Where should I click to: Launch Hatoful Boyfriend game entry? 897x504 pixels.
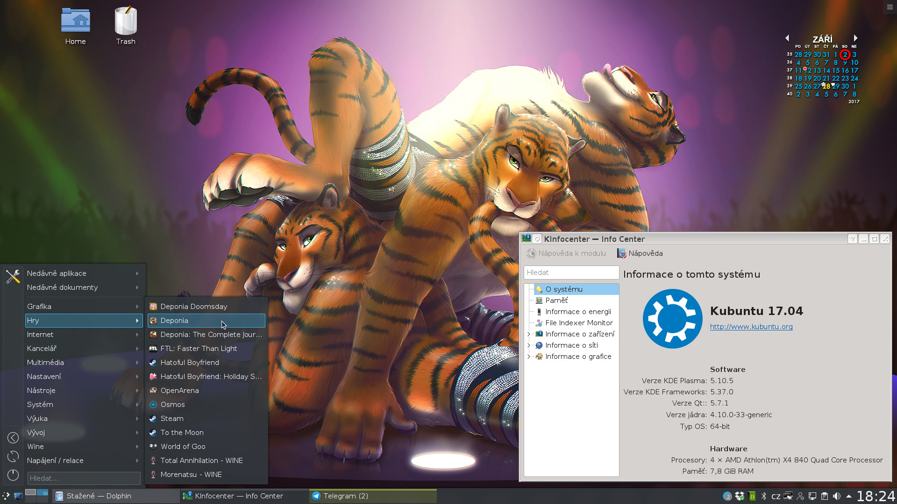pos(206,363)
